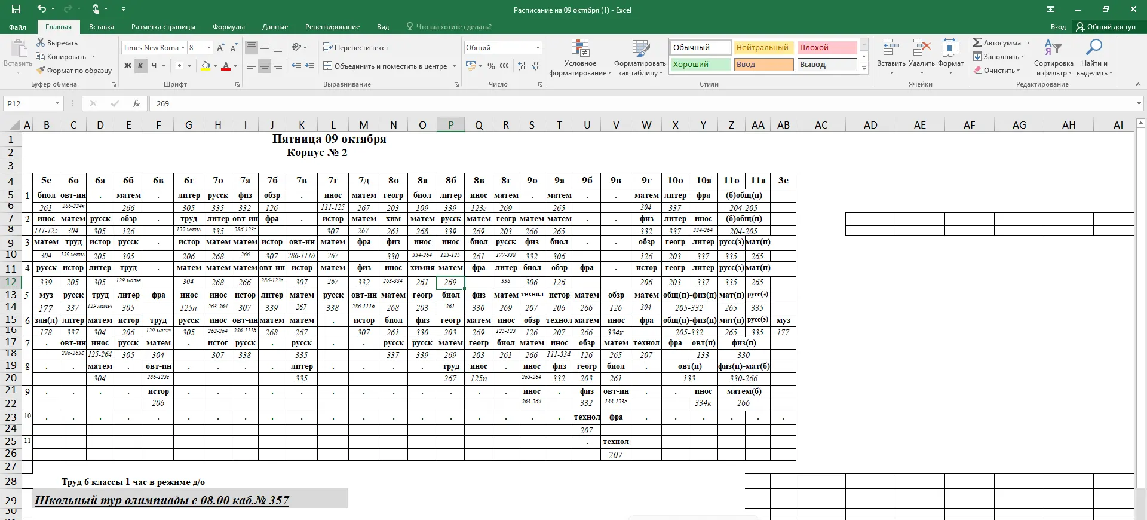1147x520 pixels.
Task: Click the Вход sign-in link
Action: [x=1058, y=27]
